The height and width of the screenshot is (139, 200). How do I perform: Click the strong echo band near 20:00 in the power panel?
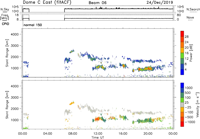point(145,69)
